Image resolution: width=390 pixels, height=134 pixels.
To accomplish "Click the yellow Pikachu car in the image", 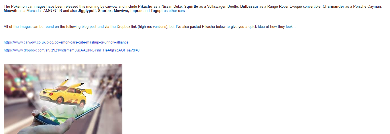I will [66, 92].
